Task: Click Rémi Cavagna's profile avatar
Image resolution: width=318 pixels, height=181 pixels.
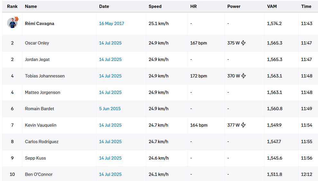Action: coord(12,23)
